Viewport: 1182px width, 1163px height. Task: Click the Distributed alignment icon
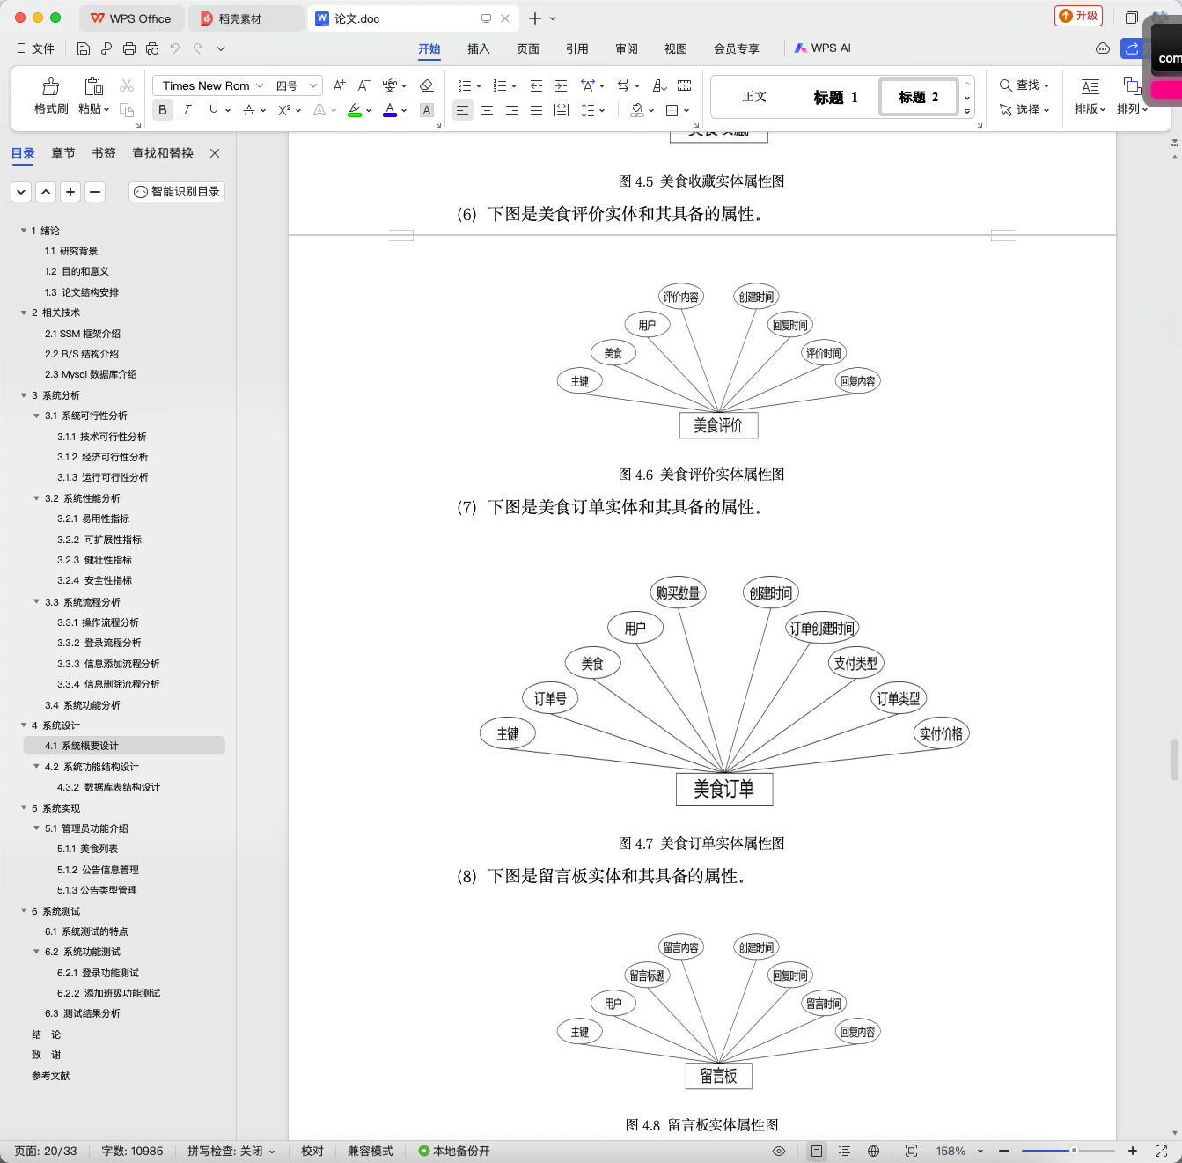561,110
